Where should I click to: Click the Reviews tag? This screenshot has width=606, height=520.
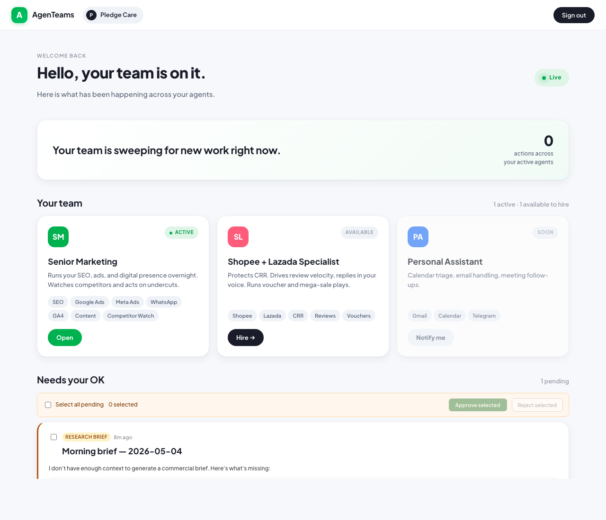click(325, 316)
